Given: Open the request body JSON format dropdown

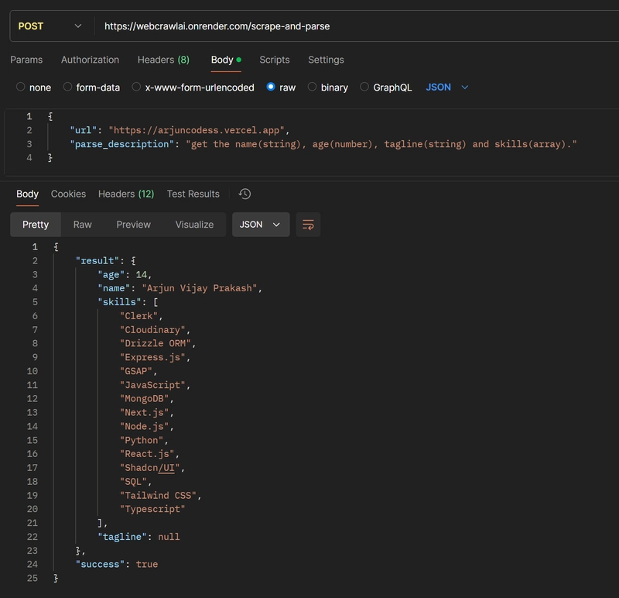Looking at the screenshot, I should (x=447, y=88).
